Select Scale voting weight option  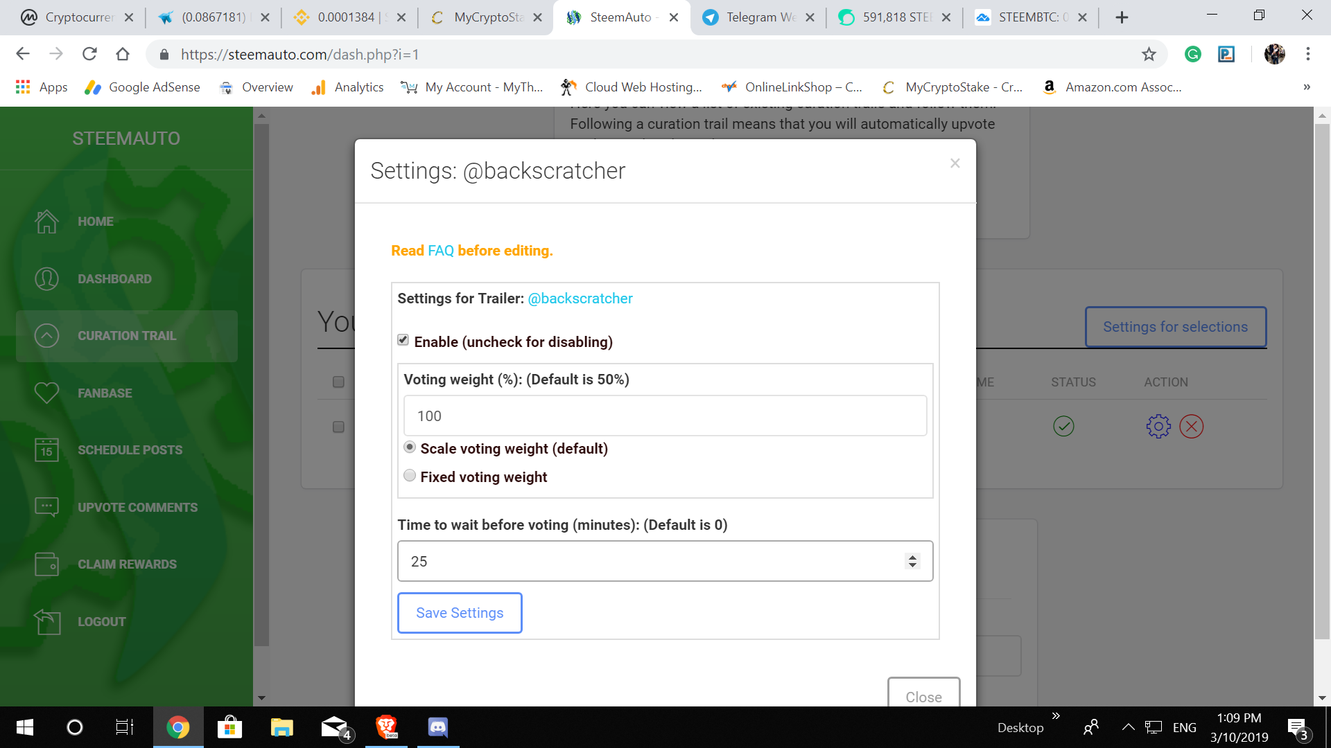410,447
